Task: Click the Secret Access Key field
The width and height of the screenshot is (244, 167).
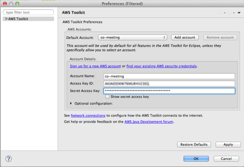Action: pyautogui.click(x=169, y=91)
